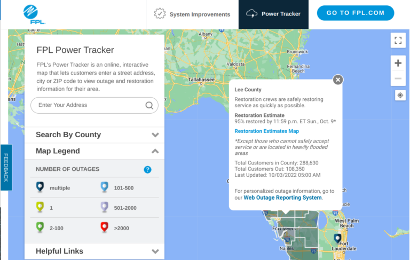
Task: Click the Total Customers Out: 108,350 text
Action: coord(269,169)
